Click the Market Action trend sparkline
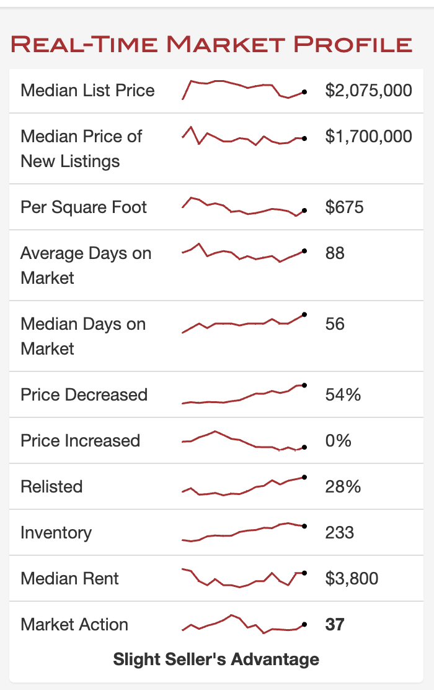Screen dimensions: 434x690 tap(244, 624)
